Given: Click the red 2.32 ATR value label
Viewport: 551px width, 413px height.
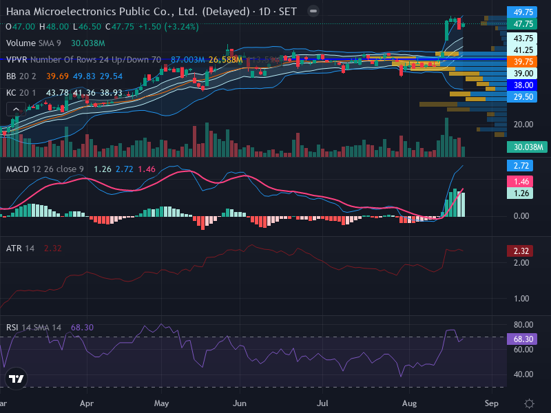Looking at the screenshot, I should (x=520, y=251).
